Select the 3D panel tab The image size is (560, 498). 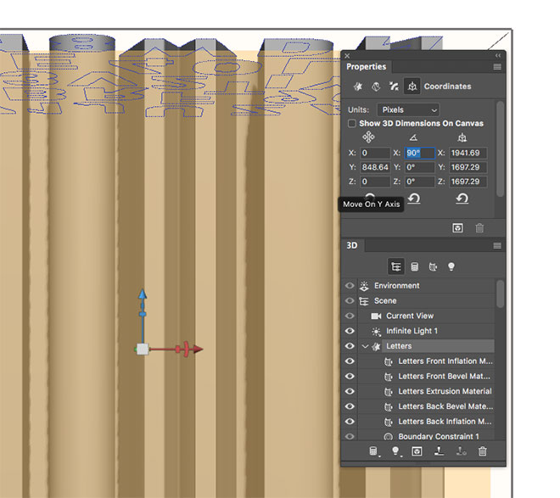[352, 245]
